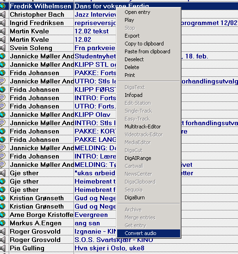Select highlighted 'Convert audio' menu entry
Screen dimensions: 238x254
pos(149,233)
